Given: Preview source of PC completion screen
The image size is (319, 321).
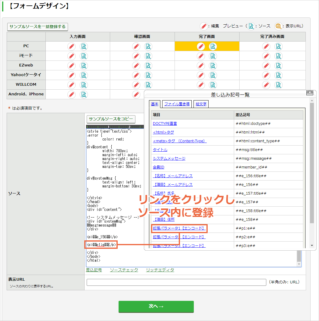Looking at the screenshot, I should pyautogui.click(x=213, y=46).
